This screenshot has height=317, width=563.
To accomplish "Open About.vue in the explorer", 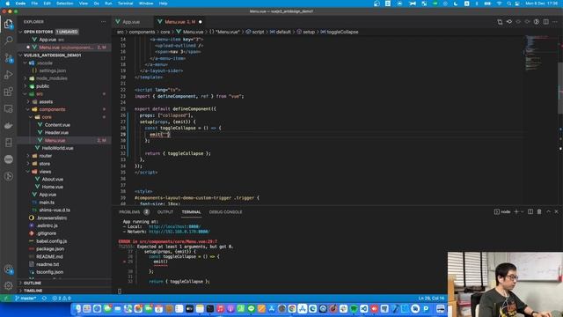I will [53, 180].
